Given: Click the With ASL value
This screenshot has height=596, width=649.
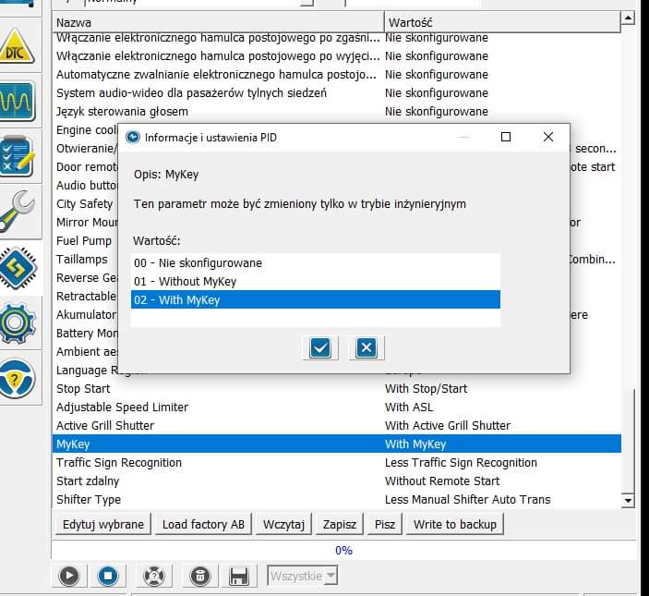Looking at the screenshot, I should (x=409, y=407).
